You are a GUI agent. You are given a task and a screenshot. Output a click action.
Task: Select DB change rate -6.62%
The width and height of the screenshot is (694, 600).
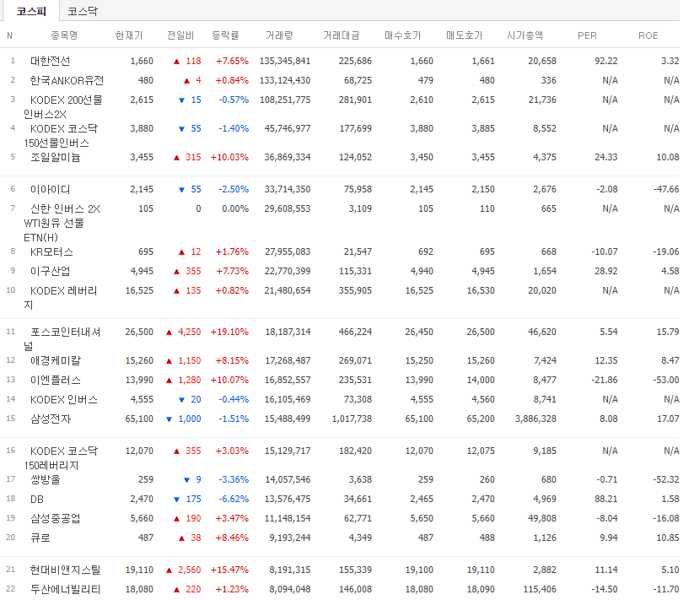tap(234, 499)
